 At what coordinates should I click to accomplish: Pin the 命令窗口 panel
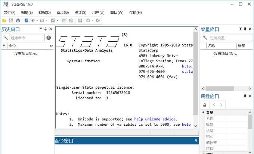click(x=196, y=141)
